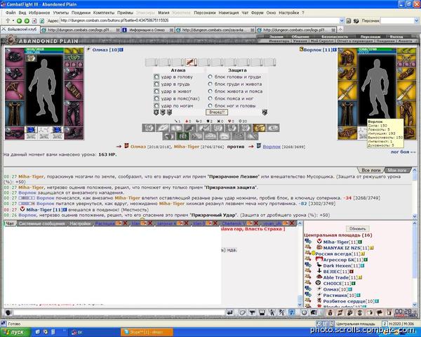Viewport: 421px width, 337px height.
Task: Select attack 'удар в пояс(пах)'
Action: [156, 98]
